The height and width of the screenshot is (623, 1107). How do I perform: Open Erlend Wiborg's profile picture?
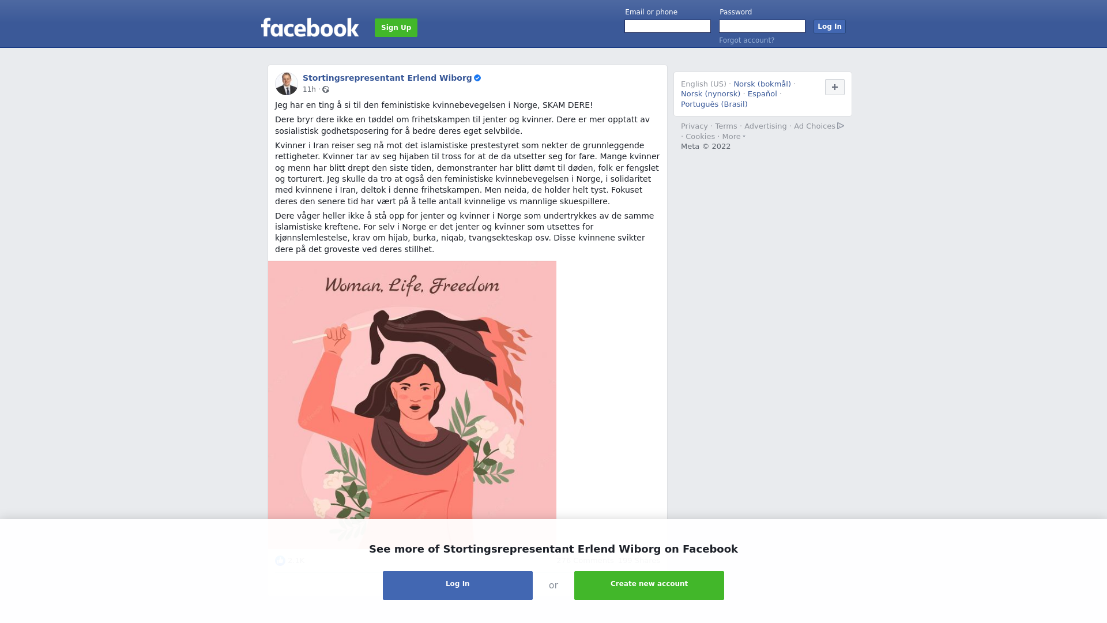[287, 84]
